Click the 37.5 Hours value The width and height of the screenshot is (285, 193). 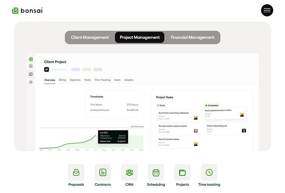[133, 105]
